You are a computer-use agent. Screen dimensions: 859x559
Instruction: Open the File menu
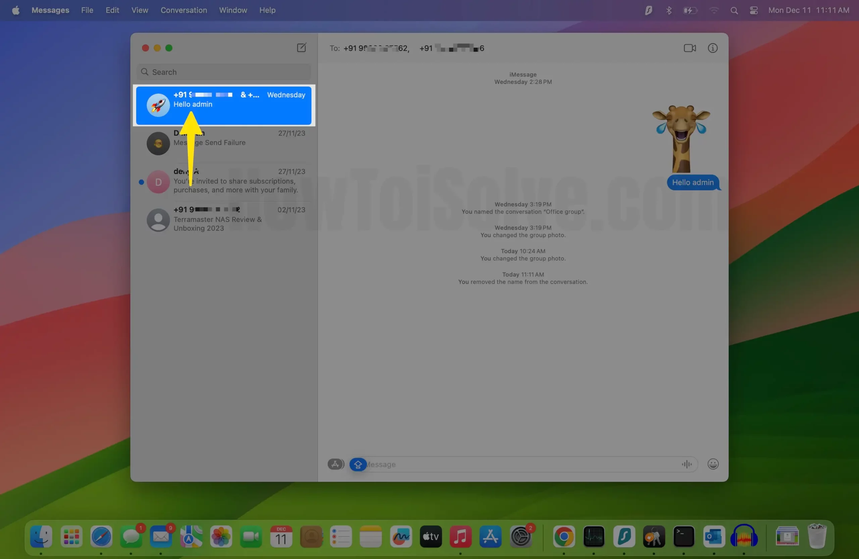87,10
